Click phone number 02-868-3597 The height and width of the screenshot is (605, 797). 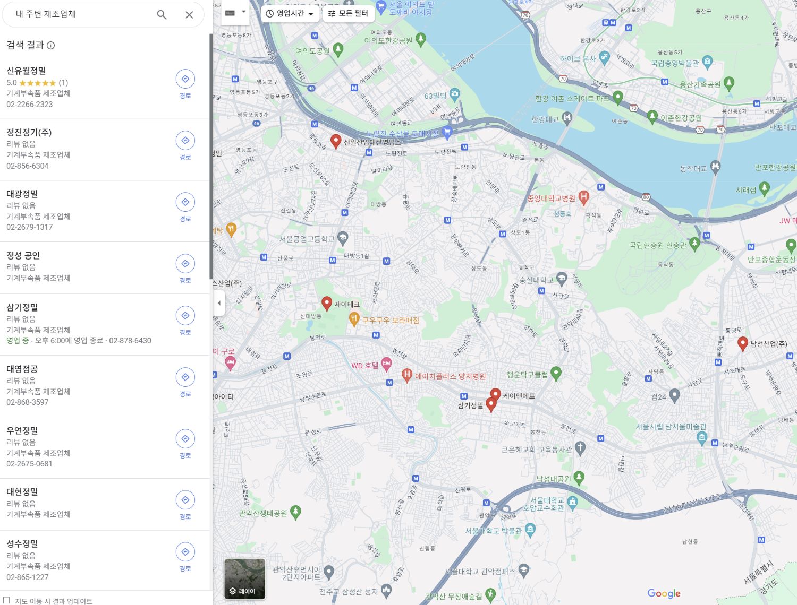pos(28,402)
